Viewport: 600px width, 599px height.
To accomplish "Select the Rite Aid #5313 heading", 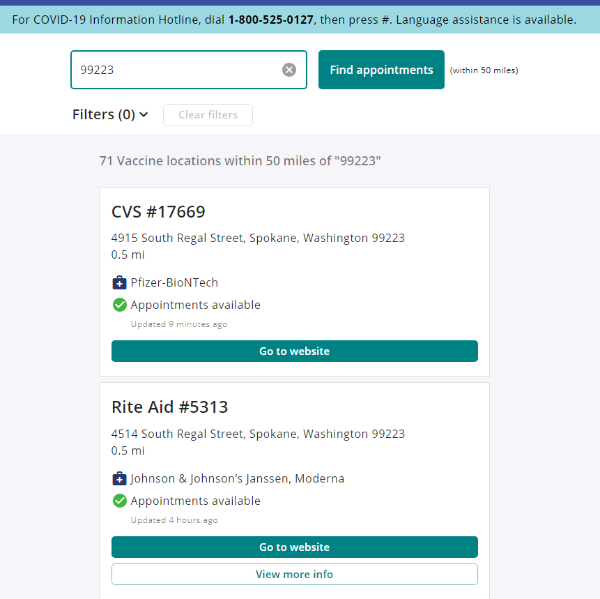I will (169, 407).
